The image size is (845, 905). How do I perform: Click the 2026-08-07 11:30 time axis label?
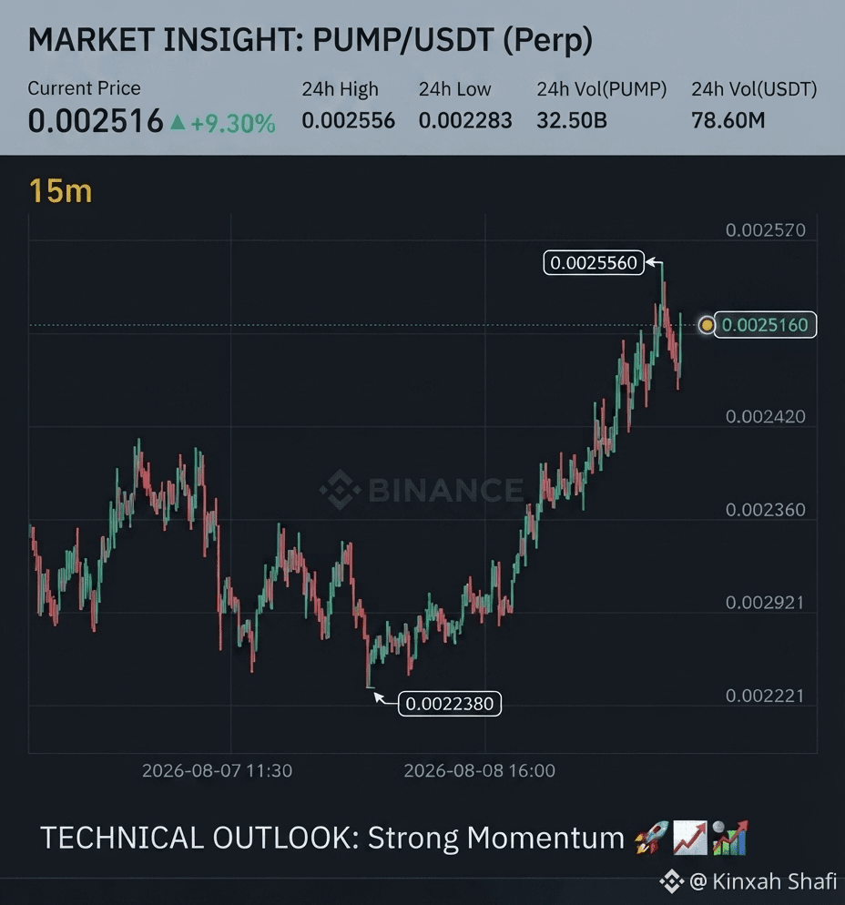[x=217, y=770]
